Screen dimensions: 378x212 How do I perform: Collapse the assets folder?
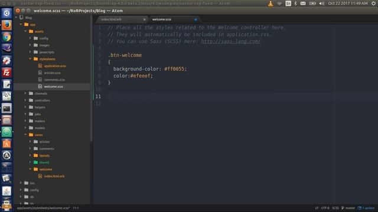pyautogui.click(x=25, y=31)
